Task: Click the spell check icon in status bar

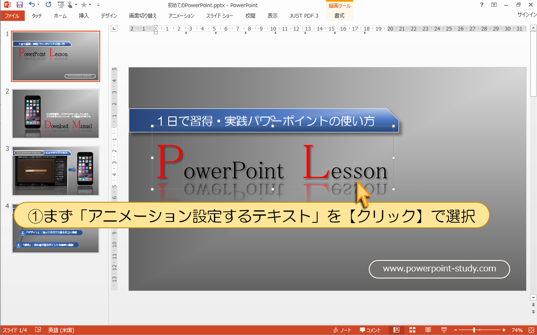Action: [x=38, y=330]
